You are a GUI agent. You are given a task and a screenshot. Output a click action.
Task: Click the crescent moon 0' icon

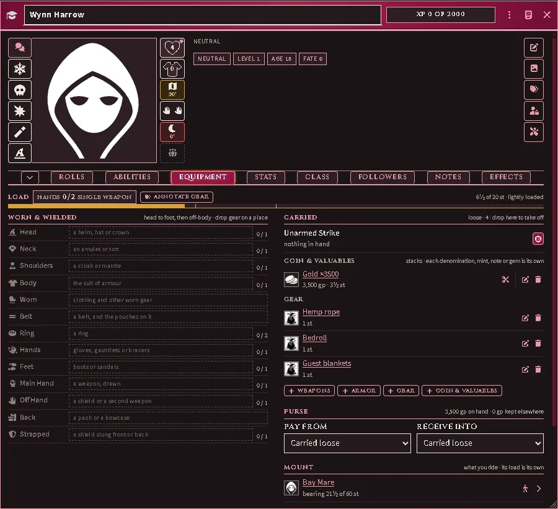tap(172, 131)
